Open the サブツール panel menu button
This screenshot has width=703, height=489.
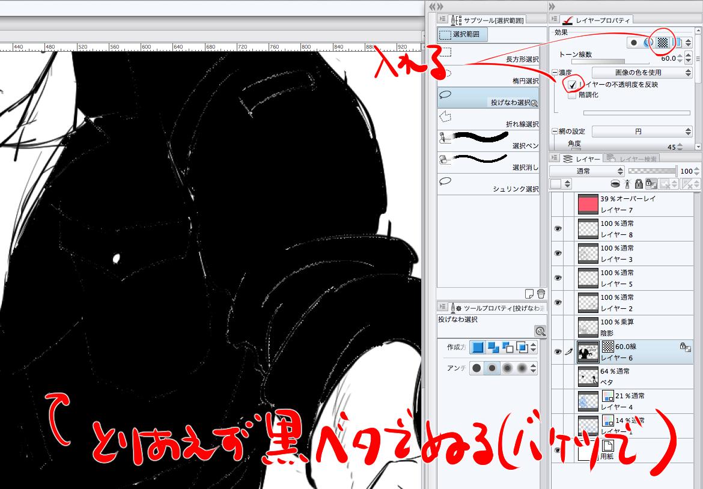[x=443, y=19]
